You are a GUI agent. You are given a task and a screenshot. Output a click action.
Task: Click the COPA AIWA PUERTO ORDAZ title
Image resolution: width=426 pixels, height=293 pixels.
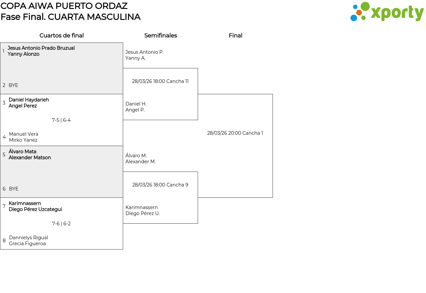coord(64,6)
